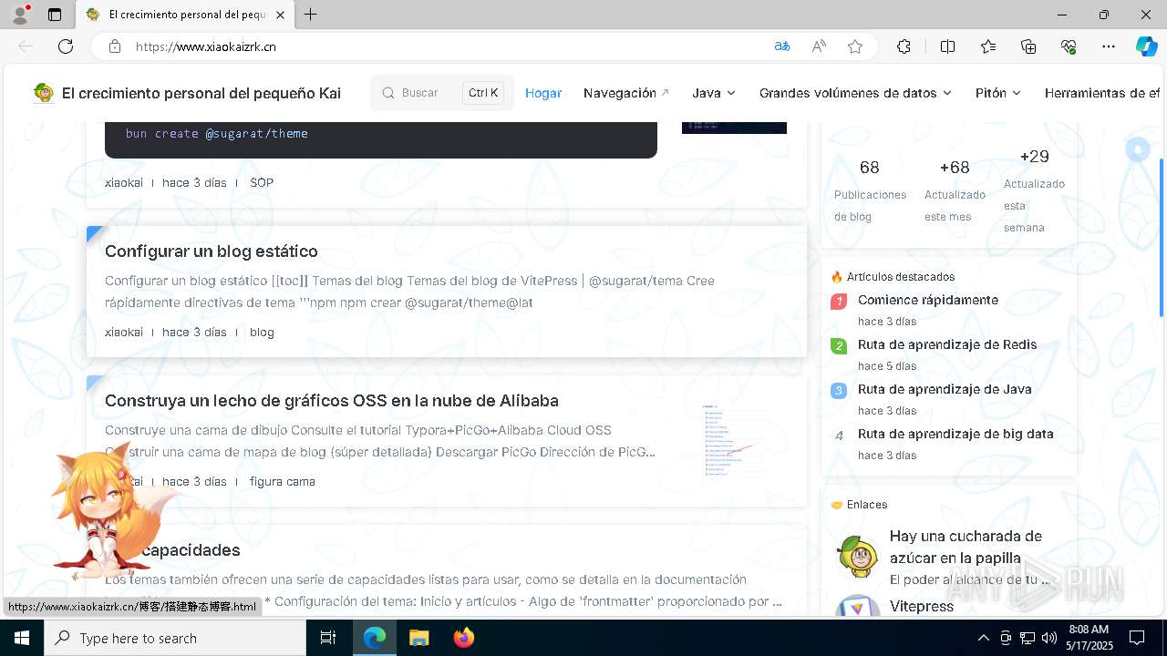This screenshot has height=656, width=1167.
Task: Click taskbar Type here to search box
Action: click(x=175, y=638)
